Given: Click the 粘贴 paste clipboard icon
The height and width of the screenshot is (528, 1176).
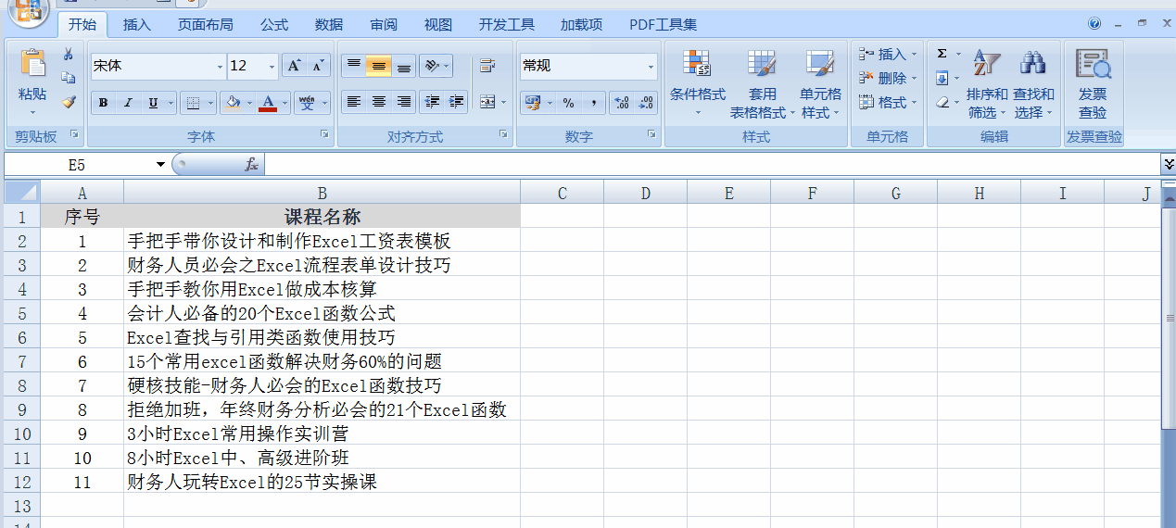Looking at the screenshot, I should pyautogui.click(x=32, y=64).
